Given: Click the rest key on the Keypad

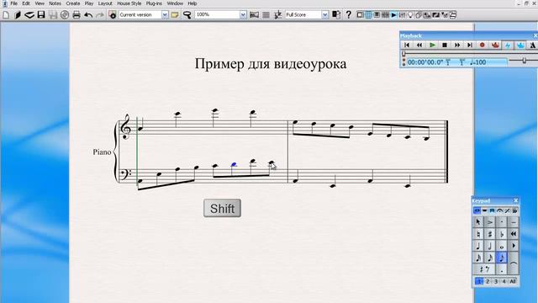Looking at the screenshot, I should coord(484,269).
